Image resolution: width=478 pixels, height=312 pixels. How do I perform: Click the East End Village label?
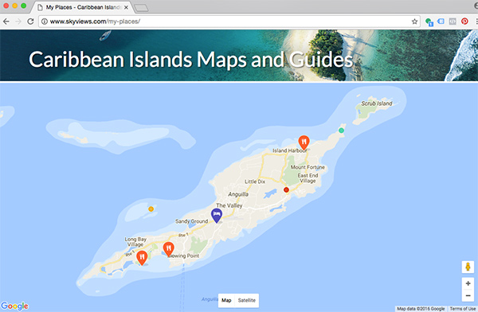point(308,178)
